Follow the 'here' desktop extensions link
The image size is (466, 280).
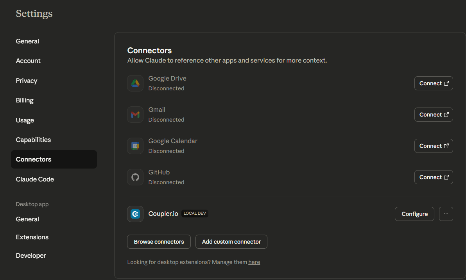[254, 262]
